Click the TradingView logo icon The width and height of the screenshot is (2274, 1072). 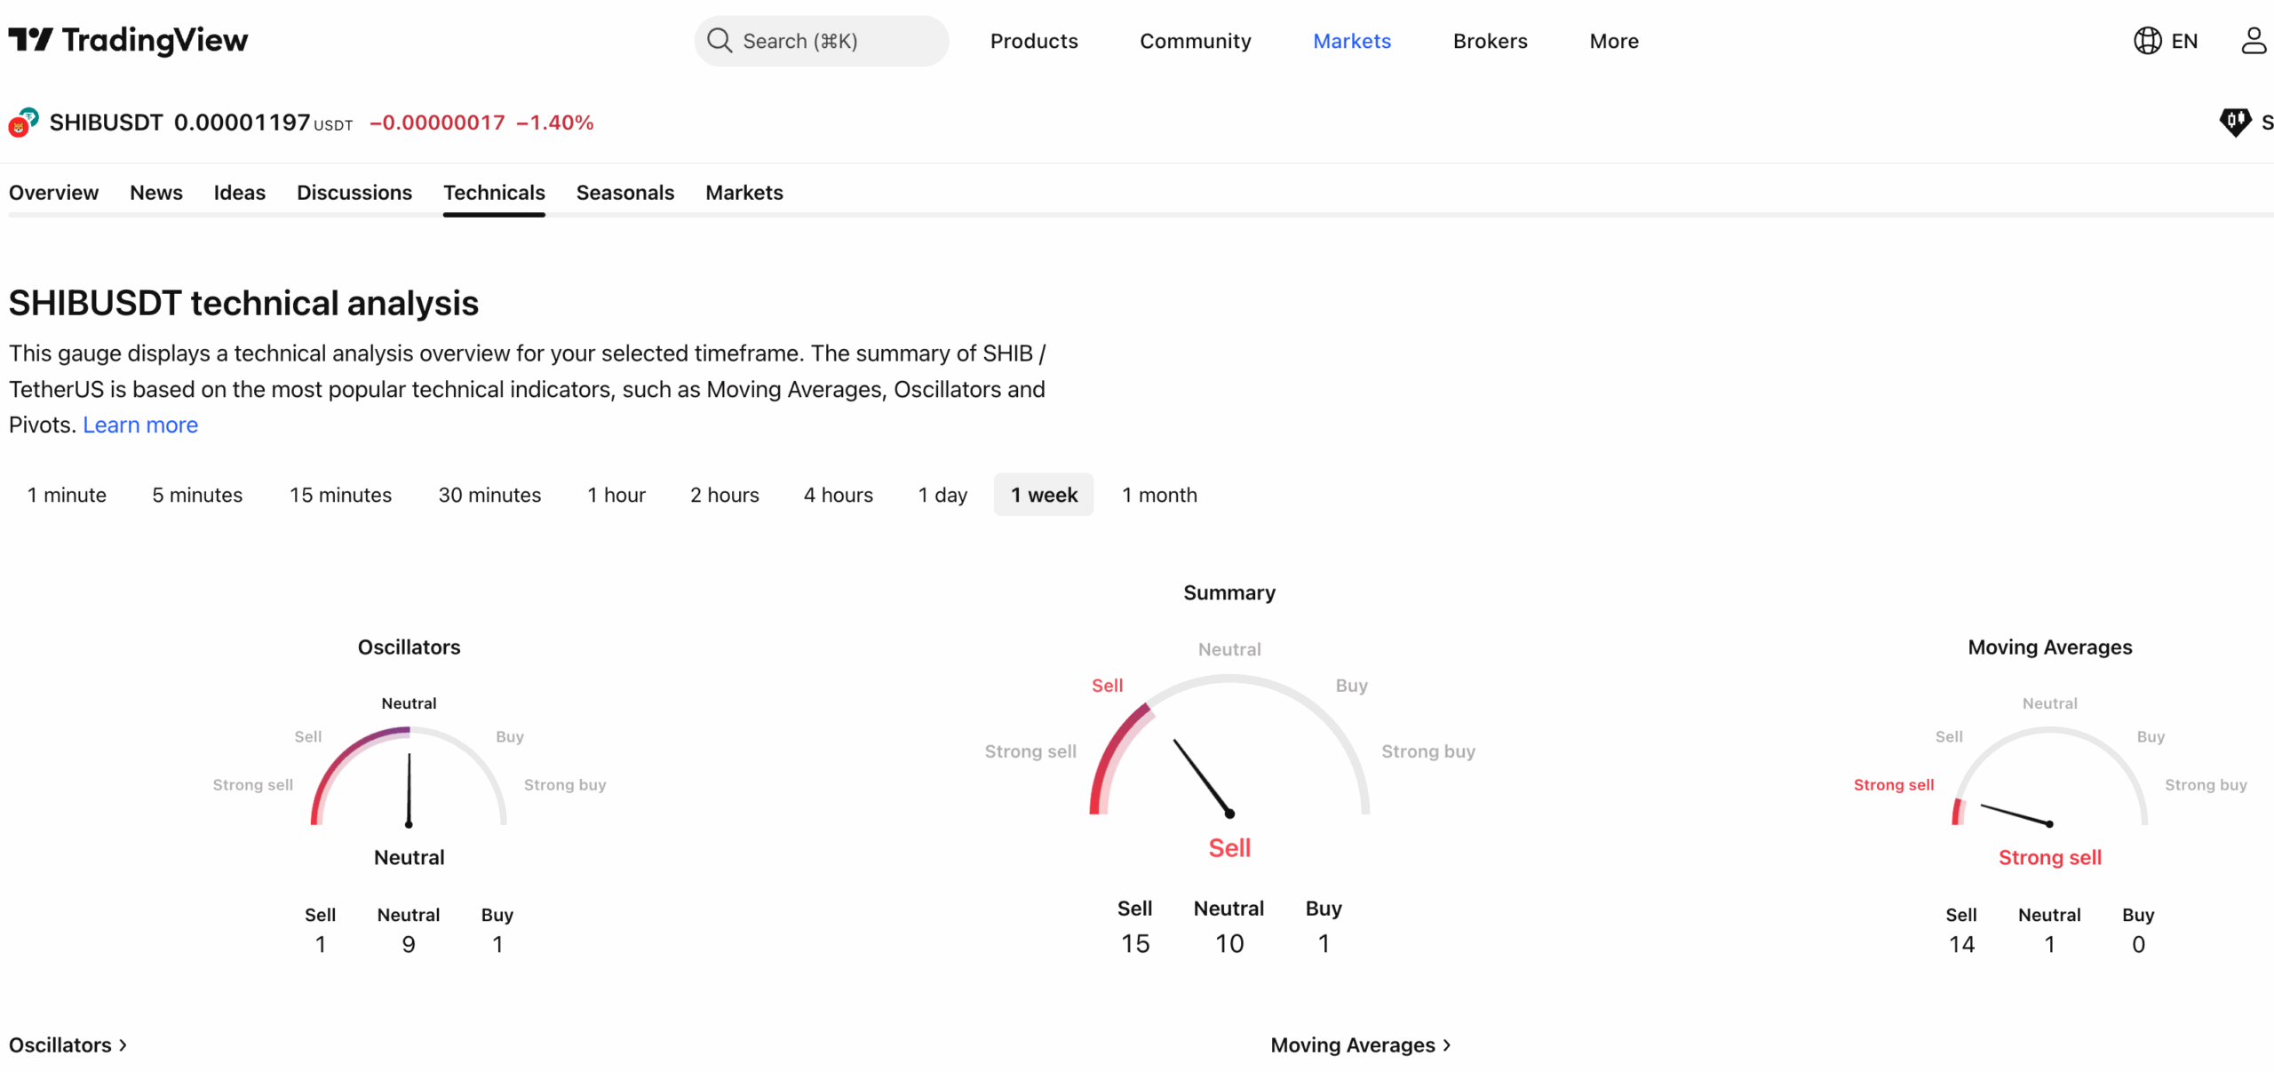click(31, 40)
